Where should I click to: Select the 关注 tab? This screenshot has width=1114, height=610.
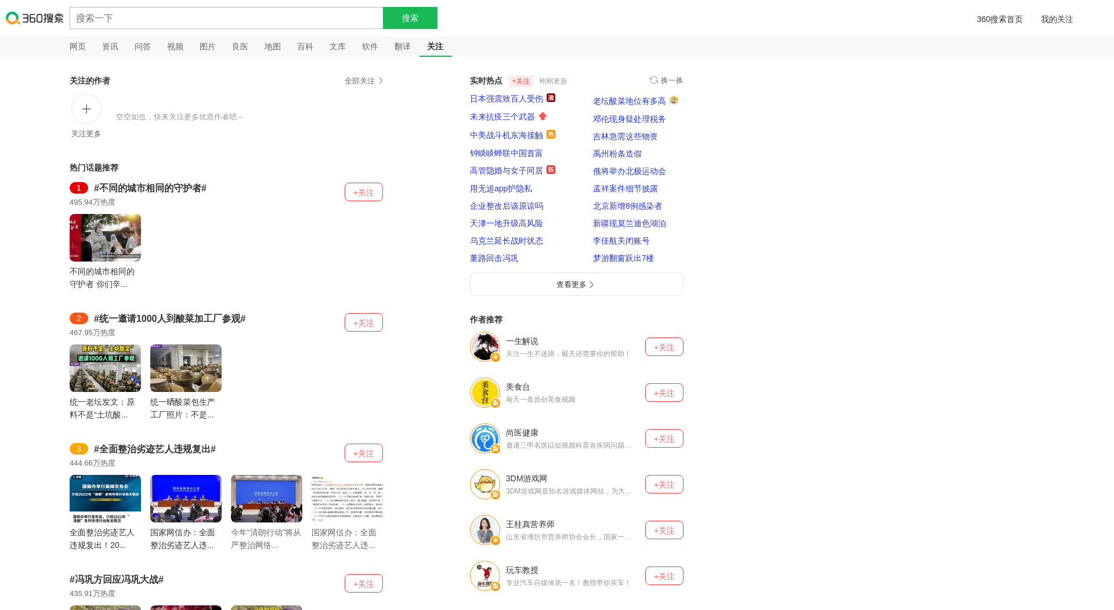coord(435,46)
